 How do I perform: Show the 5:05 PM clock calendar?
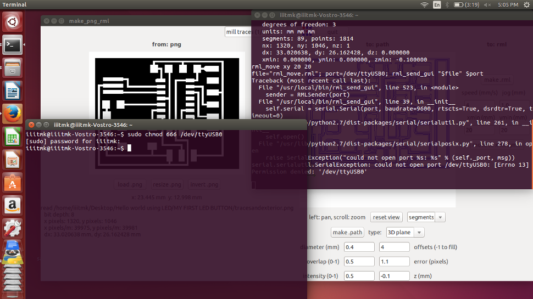coord(508,5)
